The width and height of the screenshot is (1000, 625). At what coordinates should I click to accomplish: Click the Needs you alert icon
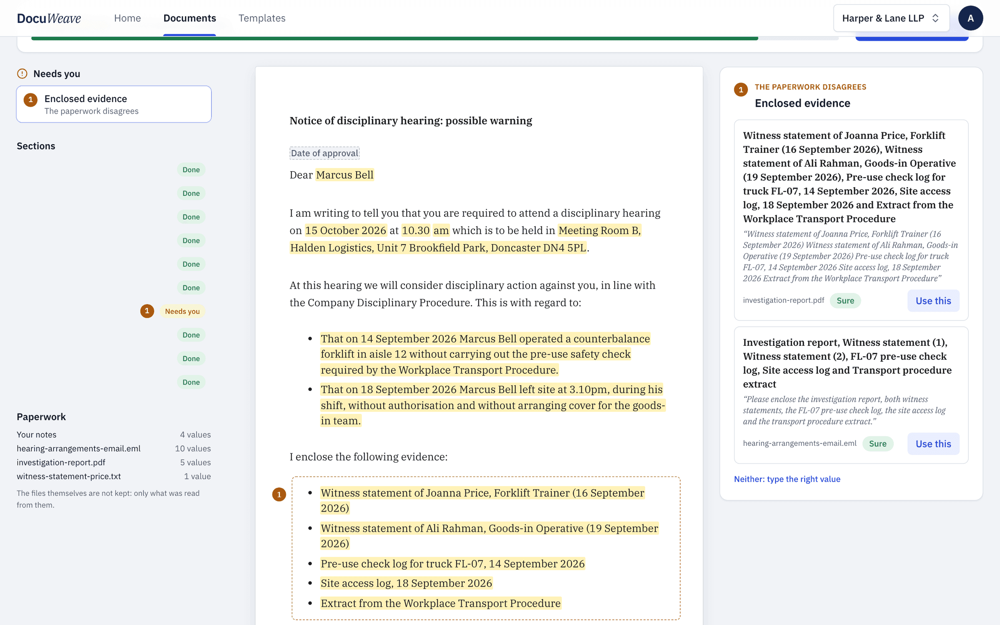tap(22, 73)
